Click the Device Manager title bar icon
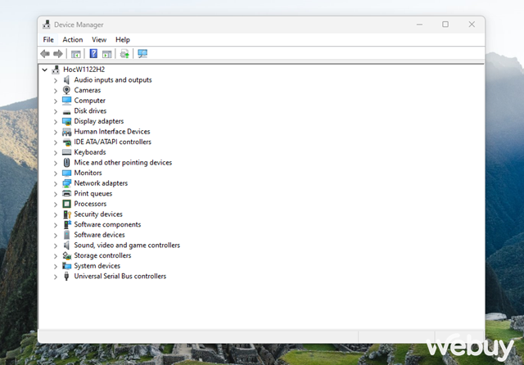This screenshot has width=524, height=365. [x=47, y=25]
